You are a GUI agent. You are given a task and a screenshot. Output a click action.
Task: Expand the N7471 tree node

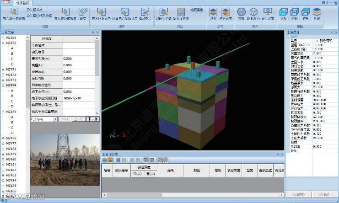tap(3, 69)
